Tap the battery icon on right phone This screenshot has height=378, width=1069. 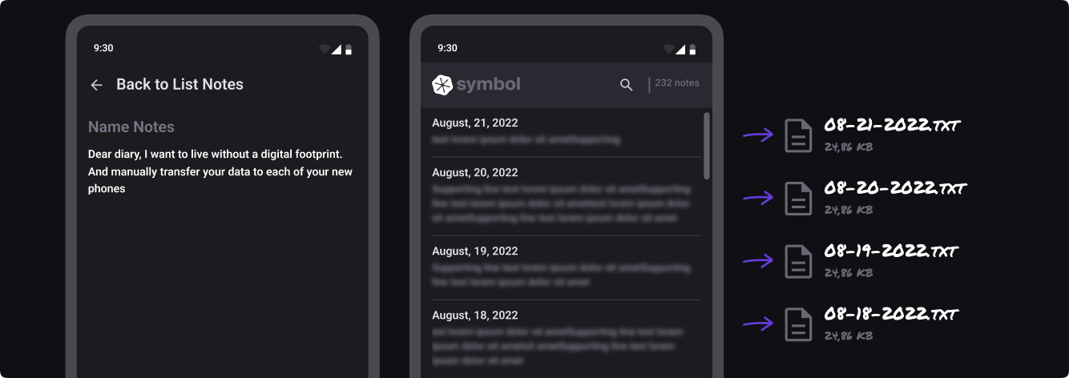click(x=693, y=49)
